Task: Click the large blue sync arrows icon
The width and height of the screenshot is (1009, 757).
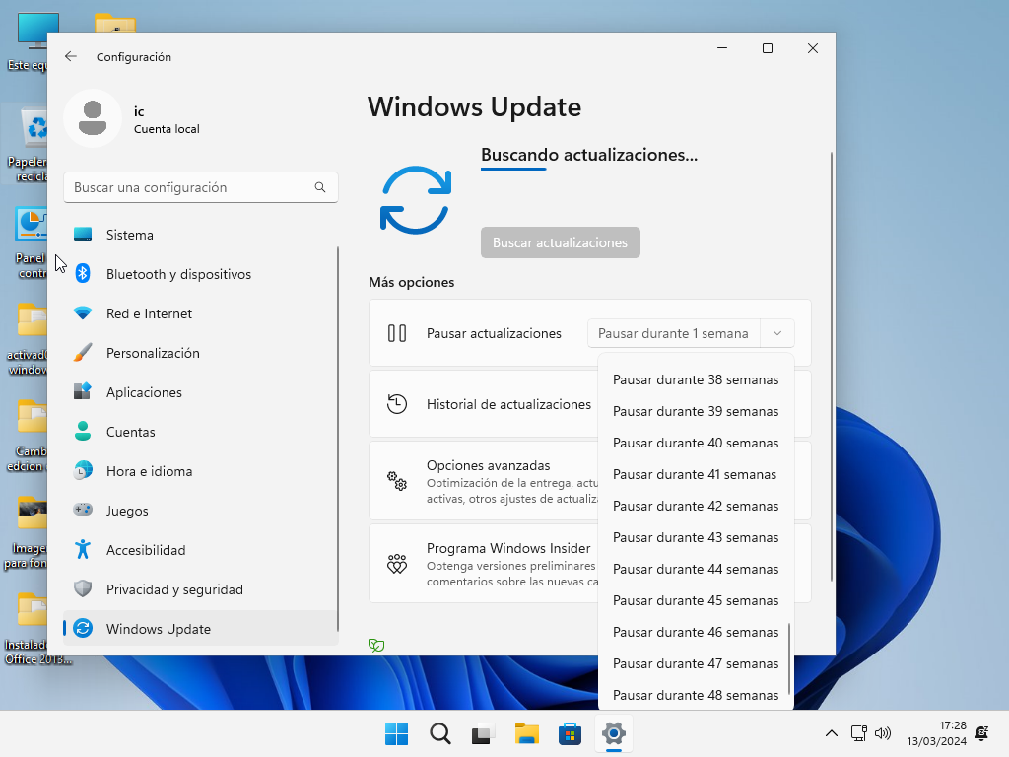Action: tap(416, 200)
